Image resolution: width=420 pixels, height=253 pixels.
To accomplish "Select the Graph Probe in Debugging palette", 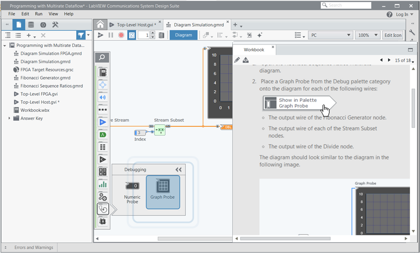I will click(162, 192).
